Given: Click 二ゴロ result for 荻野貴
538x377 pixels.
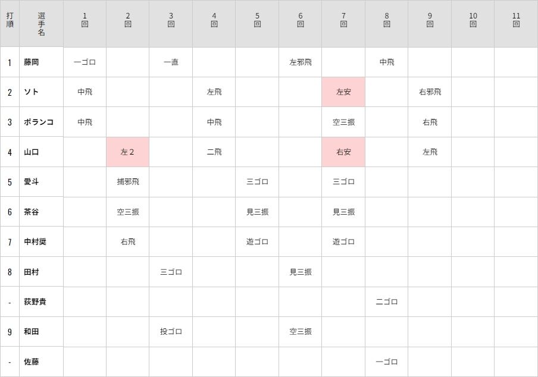Looking at the screenshot, I should coord(387,301).
